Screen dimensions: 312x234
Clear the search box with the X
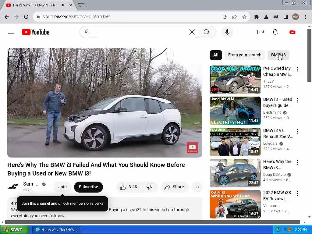(192, 32)
